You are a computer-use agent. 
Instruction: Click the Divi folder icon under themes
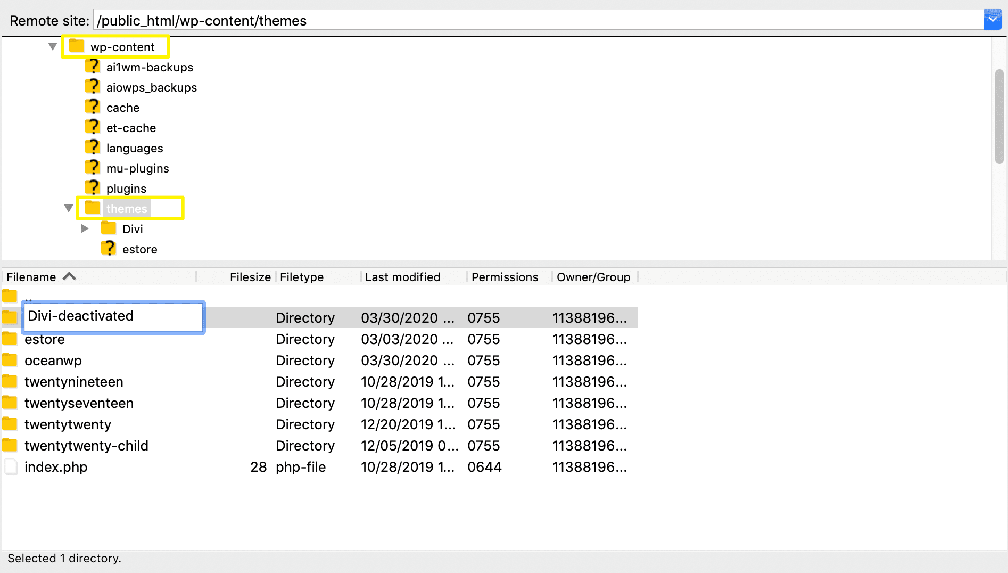(x=109, y=228)
